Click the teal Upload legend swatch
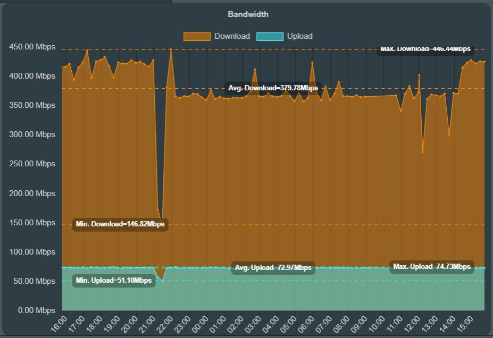Screen dimensions: 493x338 270,36
